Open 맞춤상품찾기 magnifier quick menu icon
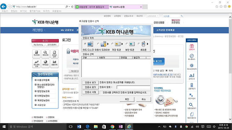This screenshot has height=130, width=232. point(191,106)
